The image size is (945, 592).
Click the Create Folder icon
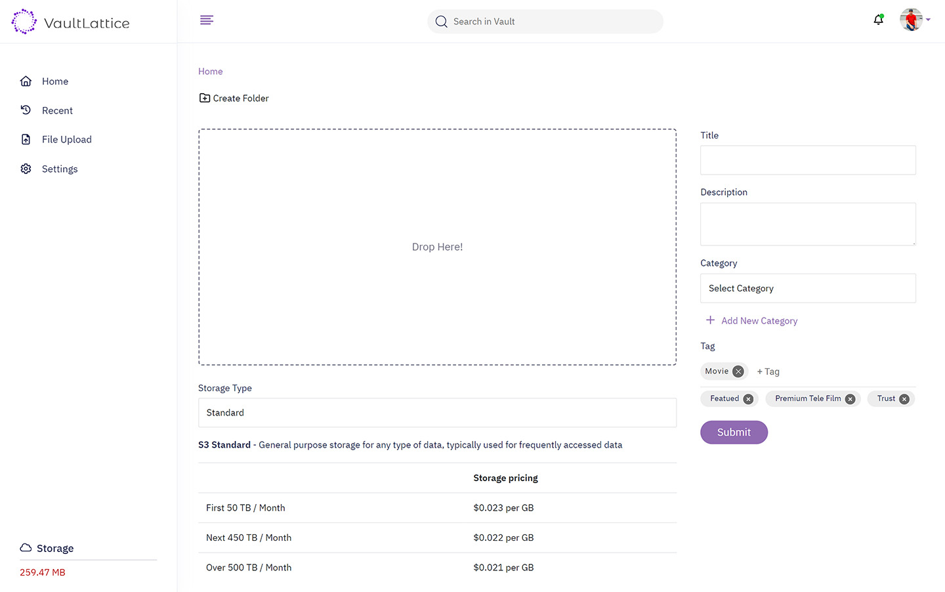coord(205,98)
